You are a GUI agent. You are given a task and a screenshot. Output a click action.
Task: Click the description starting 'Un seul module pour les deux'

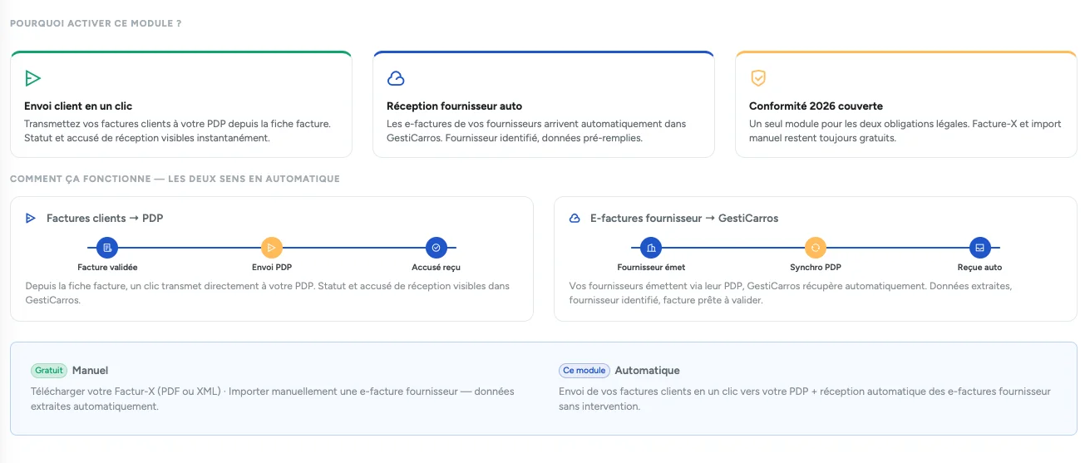pos(905,131)
